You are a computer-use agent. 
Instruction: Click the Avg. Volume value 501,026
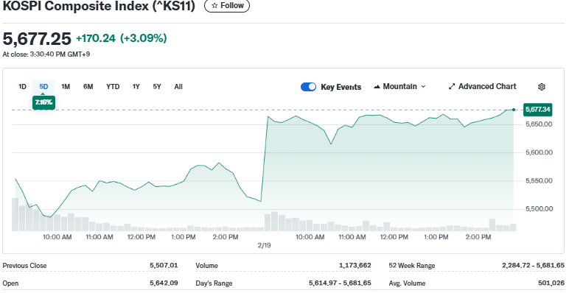tap(551, 283)
